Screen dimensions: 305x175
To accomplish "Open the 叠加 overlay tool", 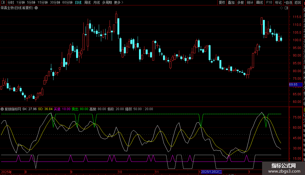I will click(x=231, y=3).
